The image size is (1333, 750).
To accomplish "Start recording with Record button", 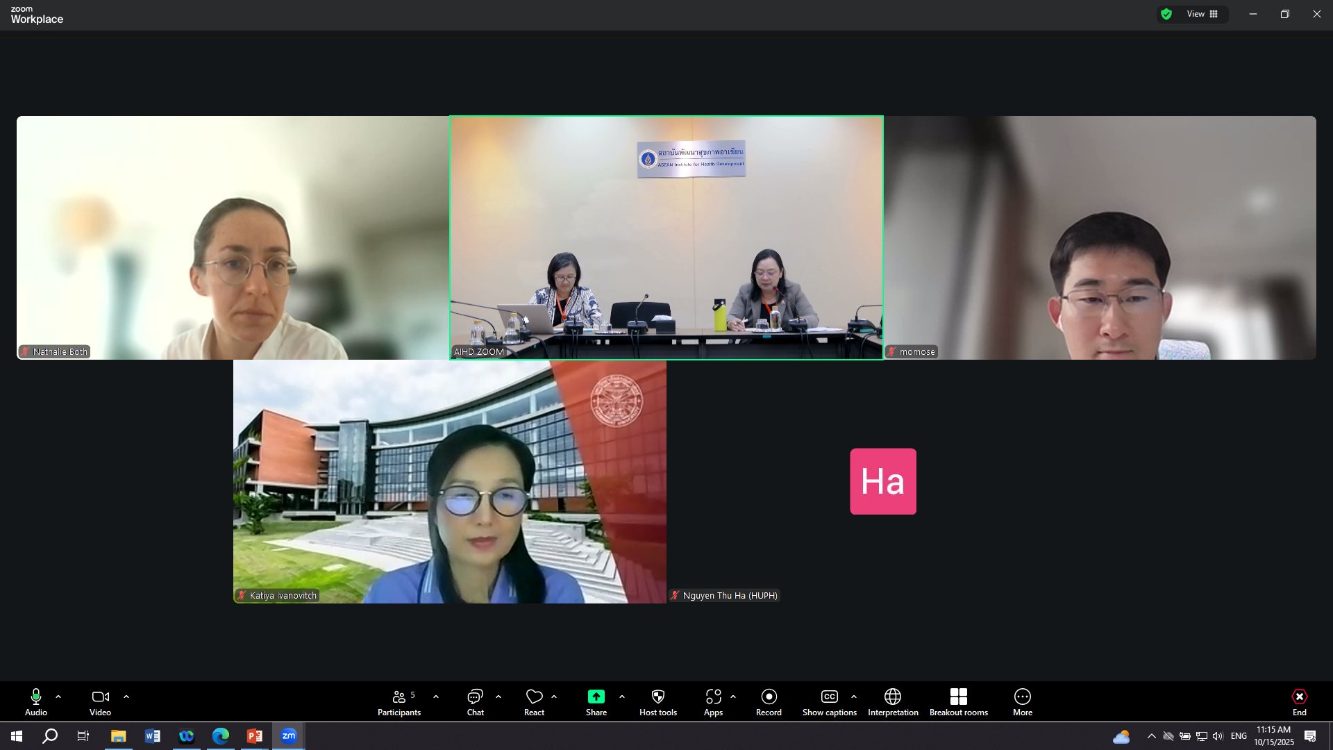I will (769, 701).
